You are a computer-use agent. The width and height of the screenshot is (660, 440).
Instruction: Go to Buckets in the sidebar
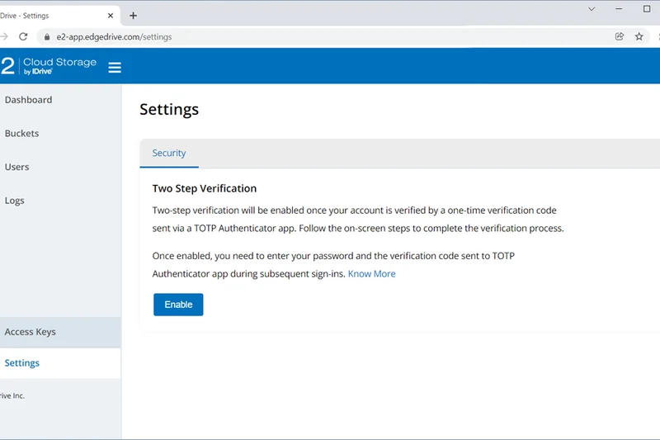coord(21,134)
